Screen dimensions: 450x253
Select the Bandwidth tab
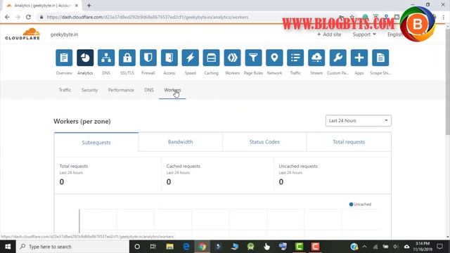point(180,142)
